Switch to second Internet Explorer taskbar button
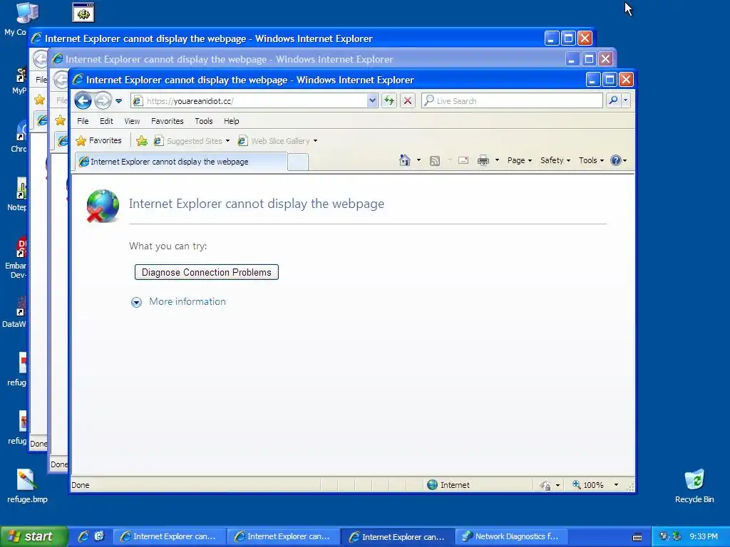 pyautogui.click(x=284, y=536)
